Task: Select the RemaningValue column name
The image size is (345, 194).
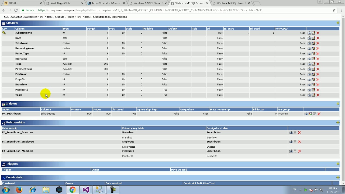Action: click(25, 48)
